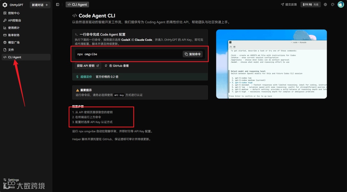Click the 超值定价 dollar icon
The image size is (347, 192).
pos(77,77)
